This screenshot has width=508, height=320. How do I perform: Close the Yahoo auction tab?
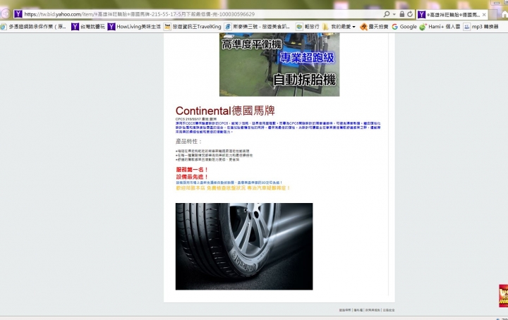point(484,15)
